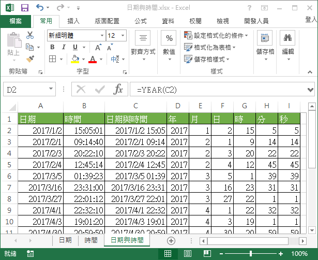The width and height of the screenshot is (318, 260).
Task: Switch to the 插入 ribbon tab
Action: pyautogui.click(x=73, y=21)
